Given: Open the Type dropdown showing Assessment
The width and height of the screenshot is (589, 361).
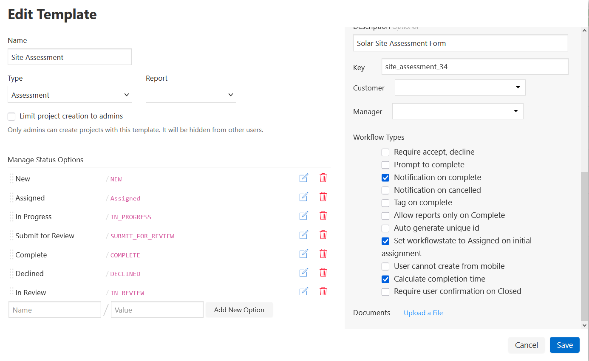Looking at the screenshot, I should coord(70,94).
